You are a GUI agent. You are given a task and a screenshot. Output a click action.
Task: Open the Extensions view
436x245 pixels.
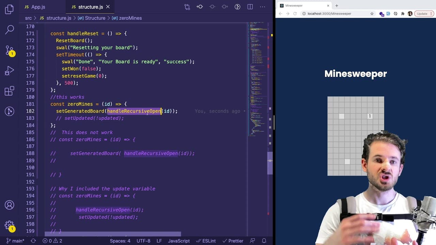click(x=10, y=91)
